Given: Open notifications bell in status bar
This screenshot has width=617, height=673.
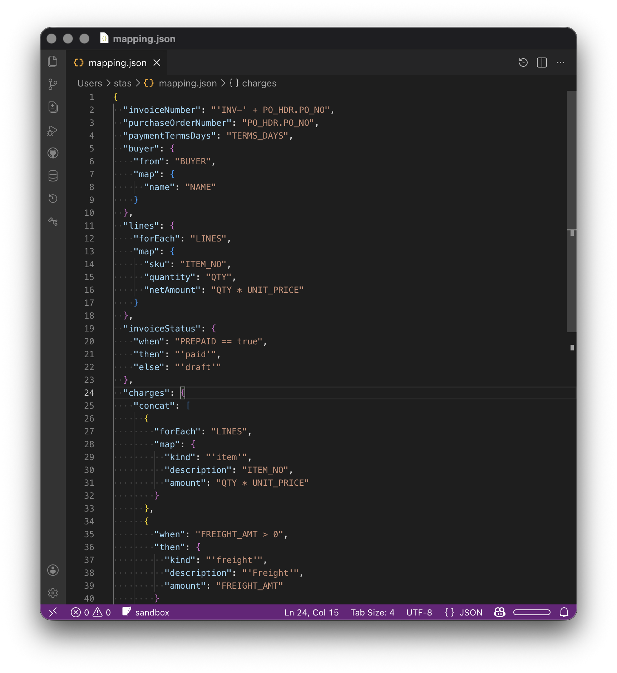Looking at the screenshot, I should click(x=564, y=612).
